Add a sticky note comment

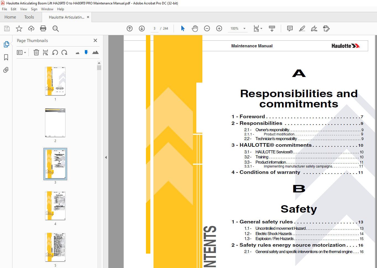coord(290,29)
